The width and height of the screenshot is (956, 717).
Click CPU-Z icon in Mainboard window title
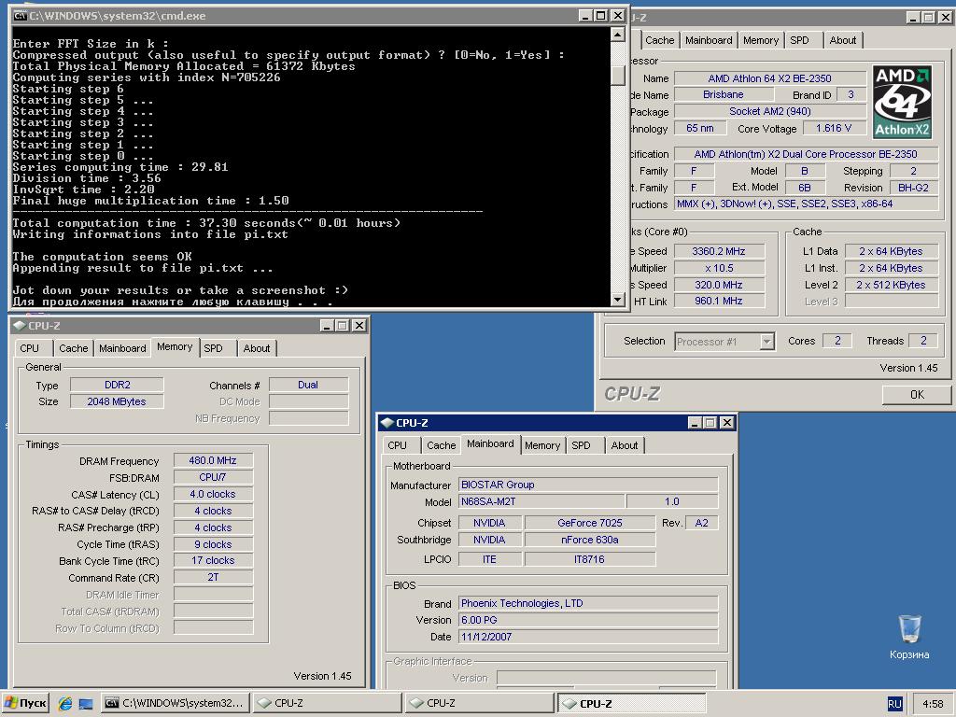pos(387,423)
